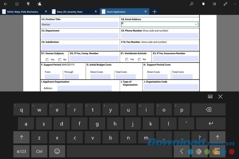
Task: Select Yes for E1 Vertebrate Animals
Action: [127, 59]
